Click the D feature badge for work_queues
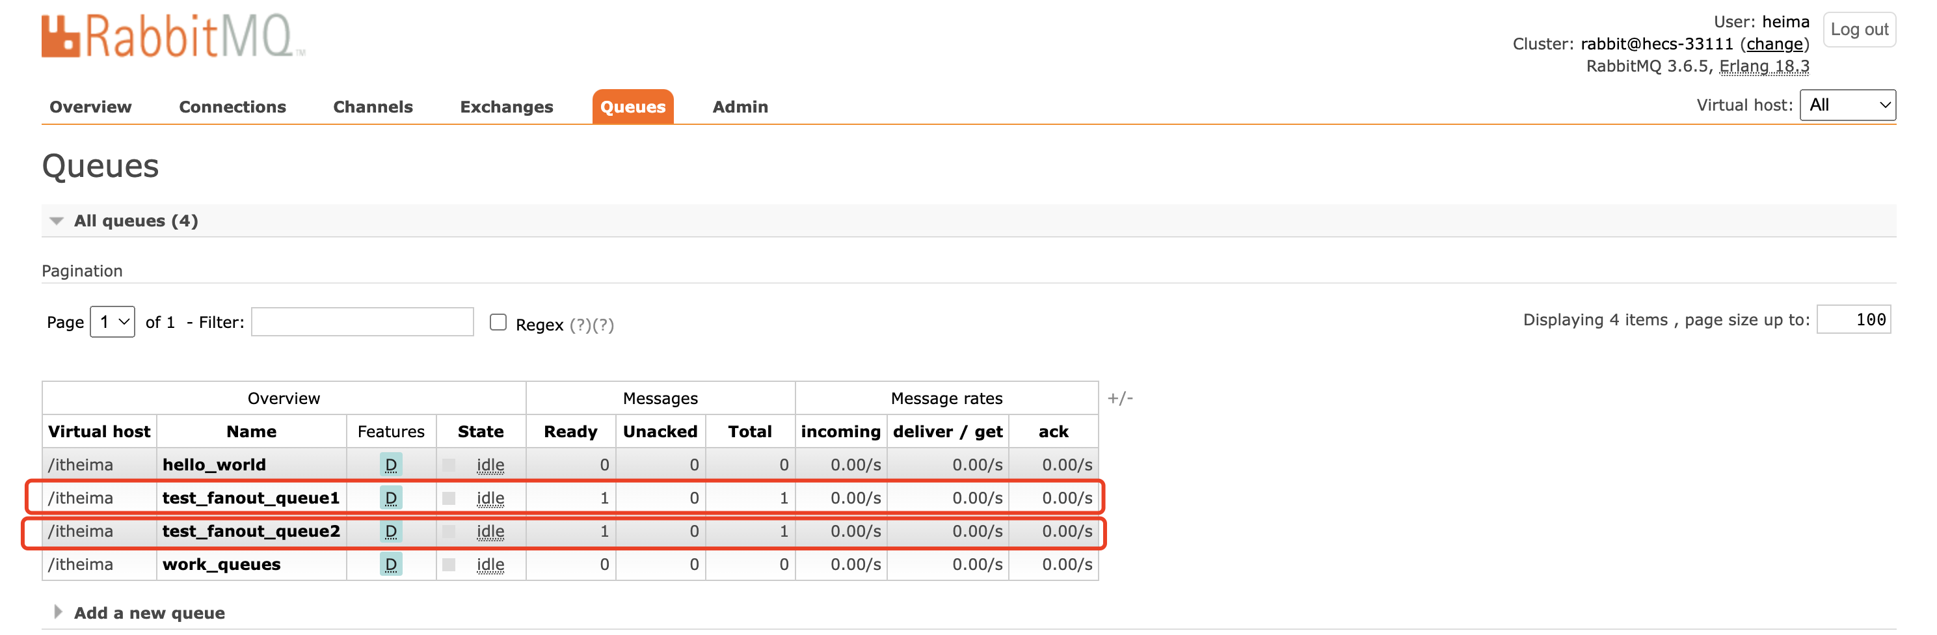Viewport: 1937px width, 635px height. (x=390, y=564)
